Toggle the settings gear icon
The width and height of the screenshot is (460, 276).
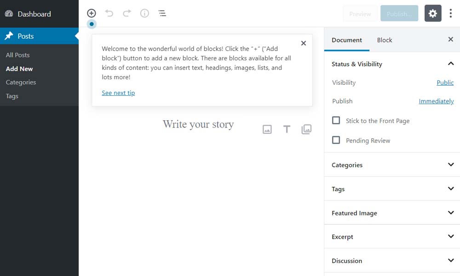click(x=433, y=14)
